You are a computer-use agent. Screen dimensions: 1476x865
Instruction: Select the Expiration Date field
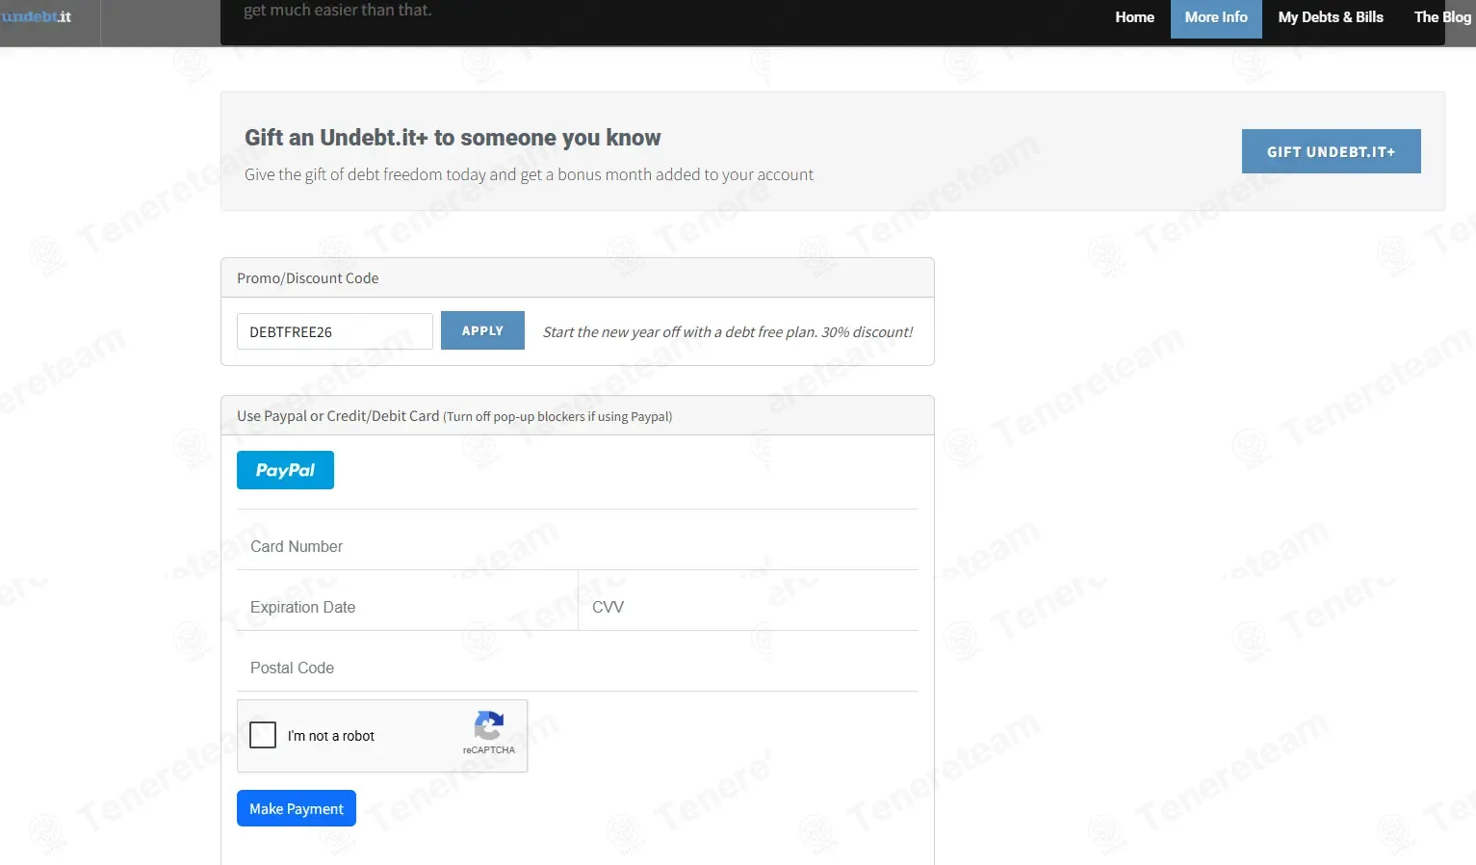(407, 607)
